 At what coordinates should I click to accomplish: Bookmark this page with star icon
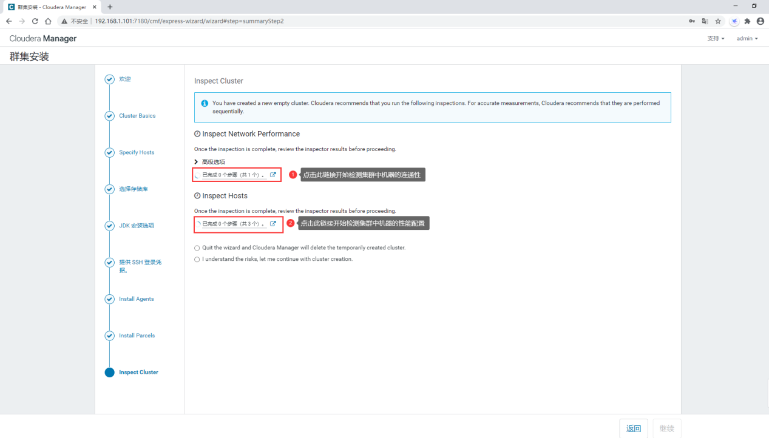point(718,21)
